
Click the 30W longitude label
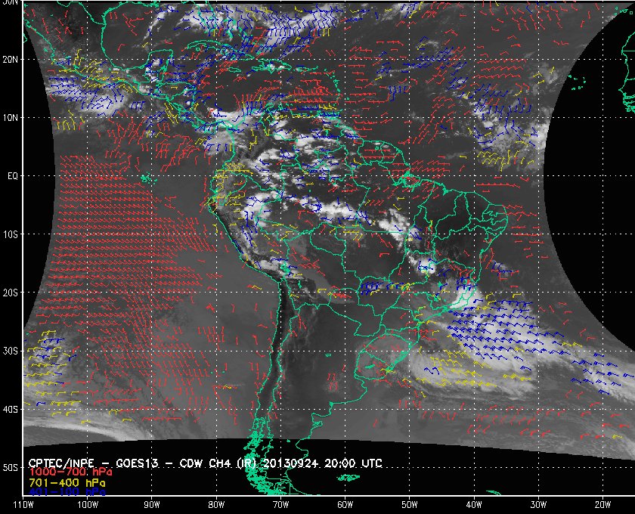[538, 505]
